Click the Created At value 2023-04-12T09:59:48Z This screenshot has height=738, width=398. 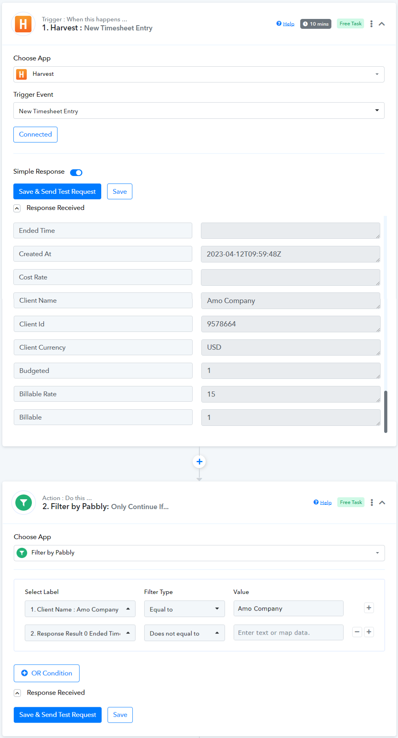click(x=290, y=254)
